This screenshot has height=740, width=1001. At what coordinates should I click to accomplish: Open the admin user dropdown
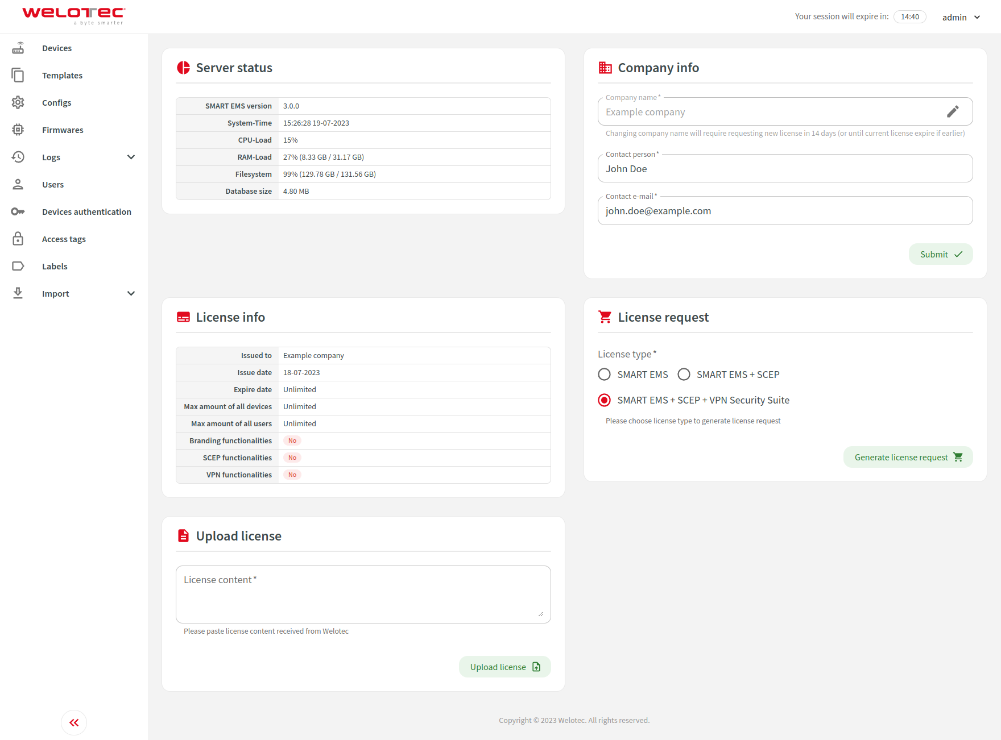[961, 17]
